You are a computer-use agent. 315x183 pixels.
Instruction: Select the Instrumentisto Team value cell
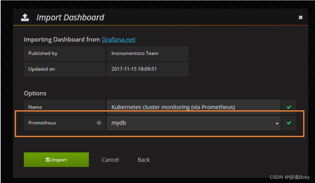(x=148, y=53)
